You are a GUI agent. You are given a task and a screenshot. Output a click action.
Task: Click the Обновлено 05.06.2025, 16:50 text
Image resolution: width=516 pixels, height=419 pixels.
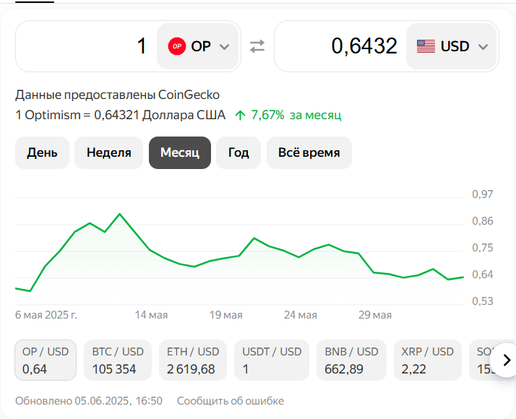(x=89, y=401)
